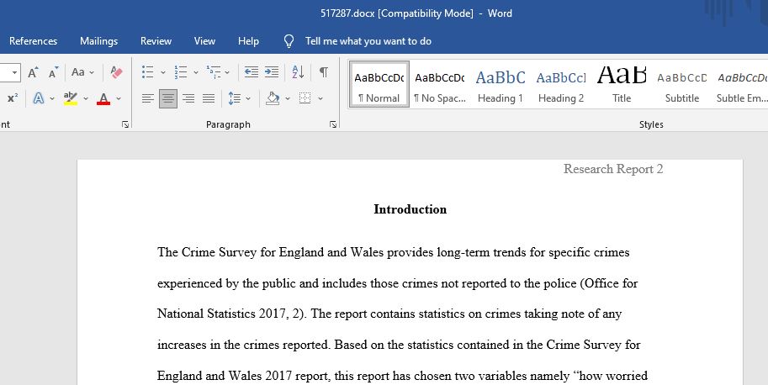Open Font settings dialog launcher
768x385 pixels.
[x=125, y=124]
